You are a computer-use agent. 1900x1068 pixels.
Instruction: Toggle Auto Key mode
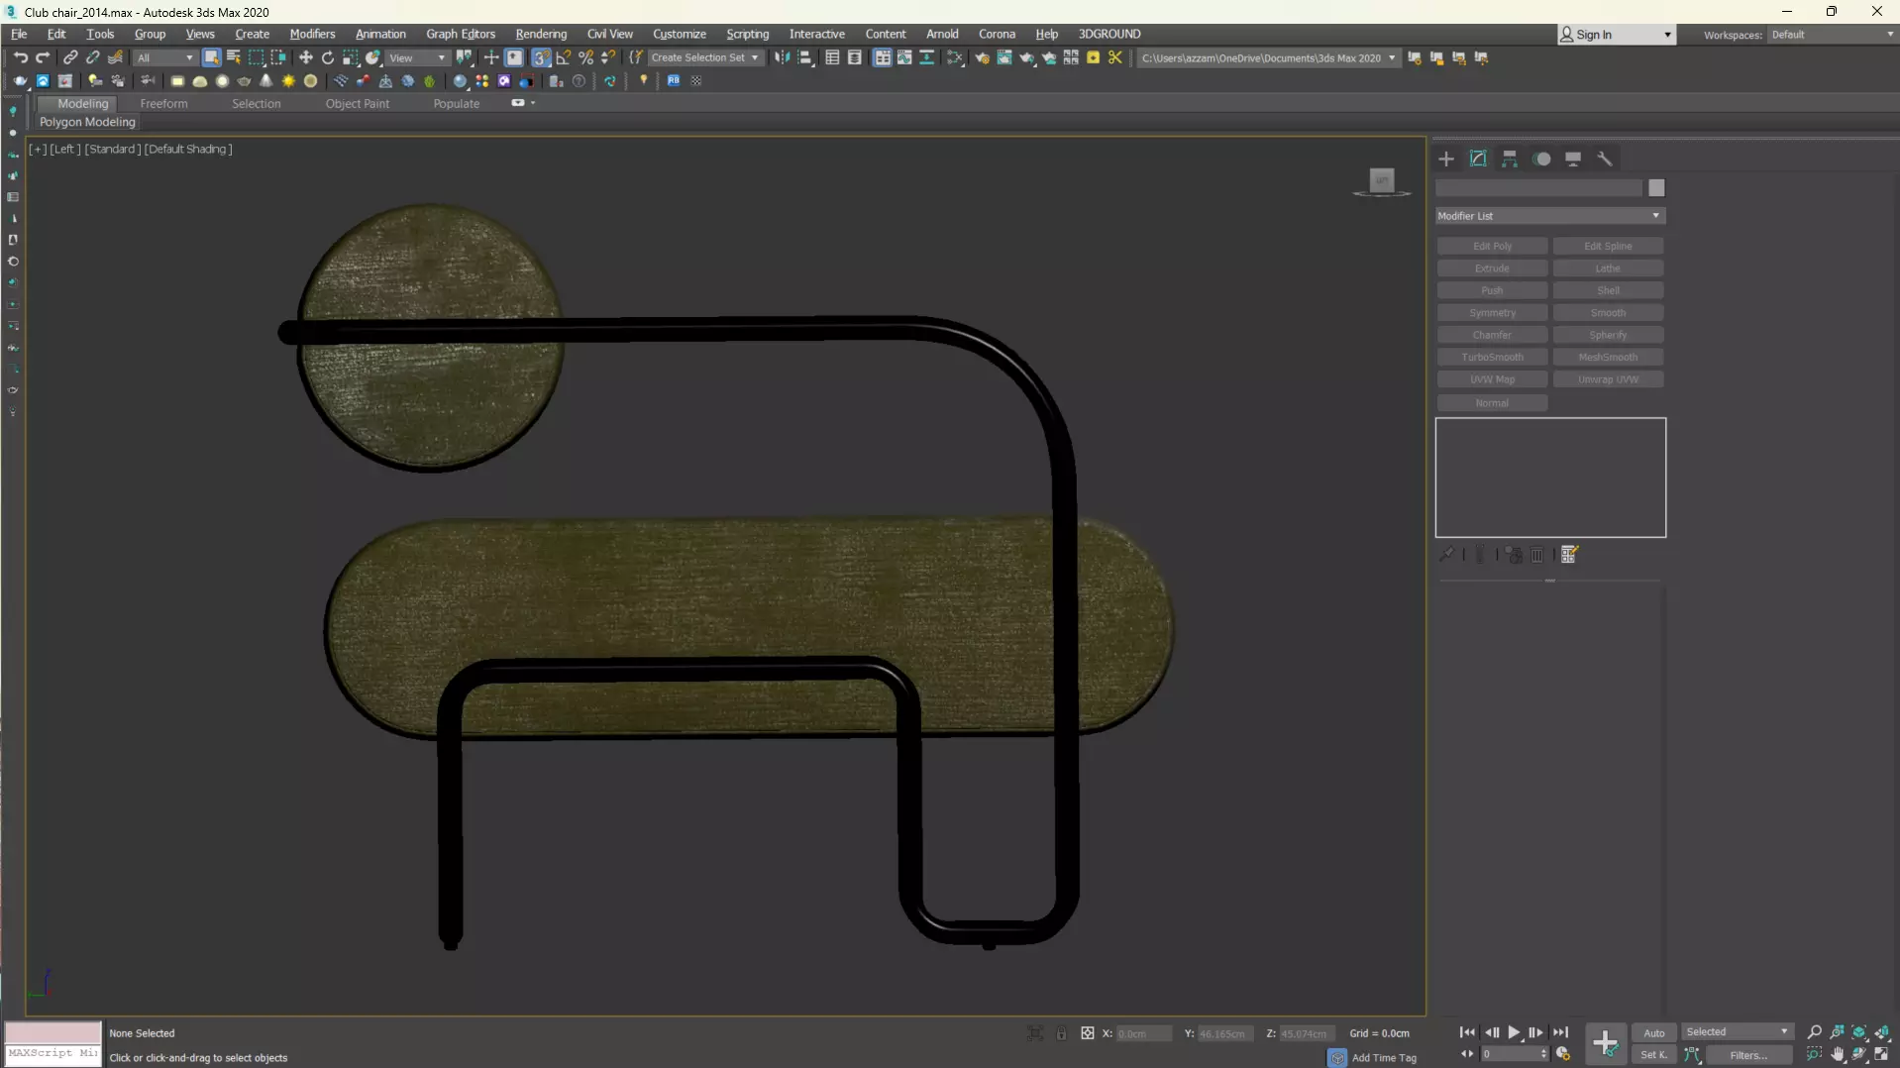pyautogui.click(x=1654, y=1032)
